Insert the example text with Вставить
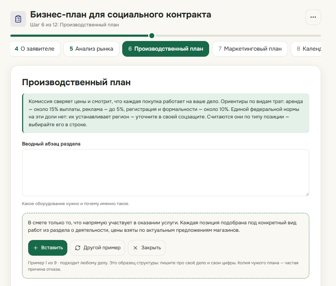 click(48, 248)
